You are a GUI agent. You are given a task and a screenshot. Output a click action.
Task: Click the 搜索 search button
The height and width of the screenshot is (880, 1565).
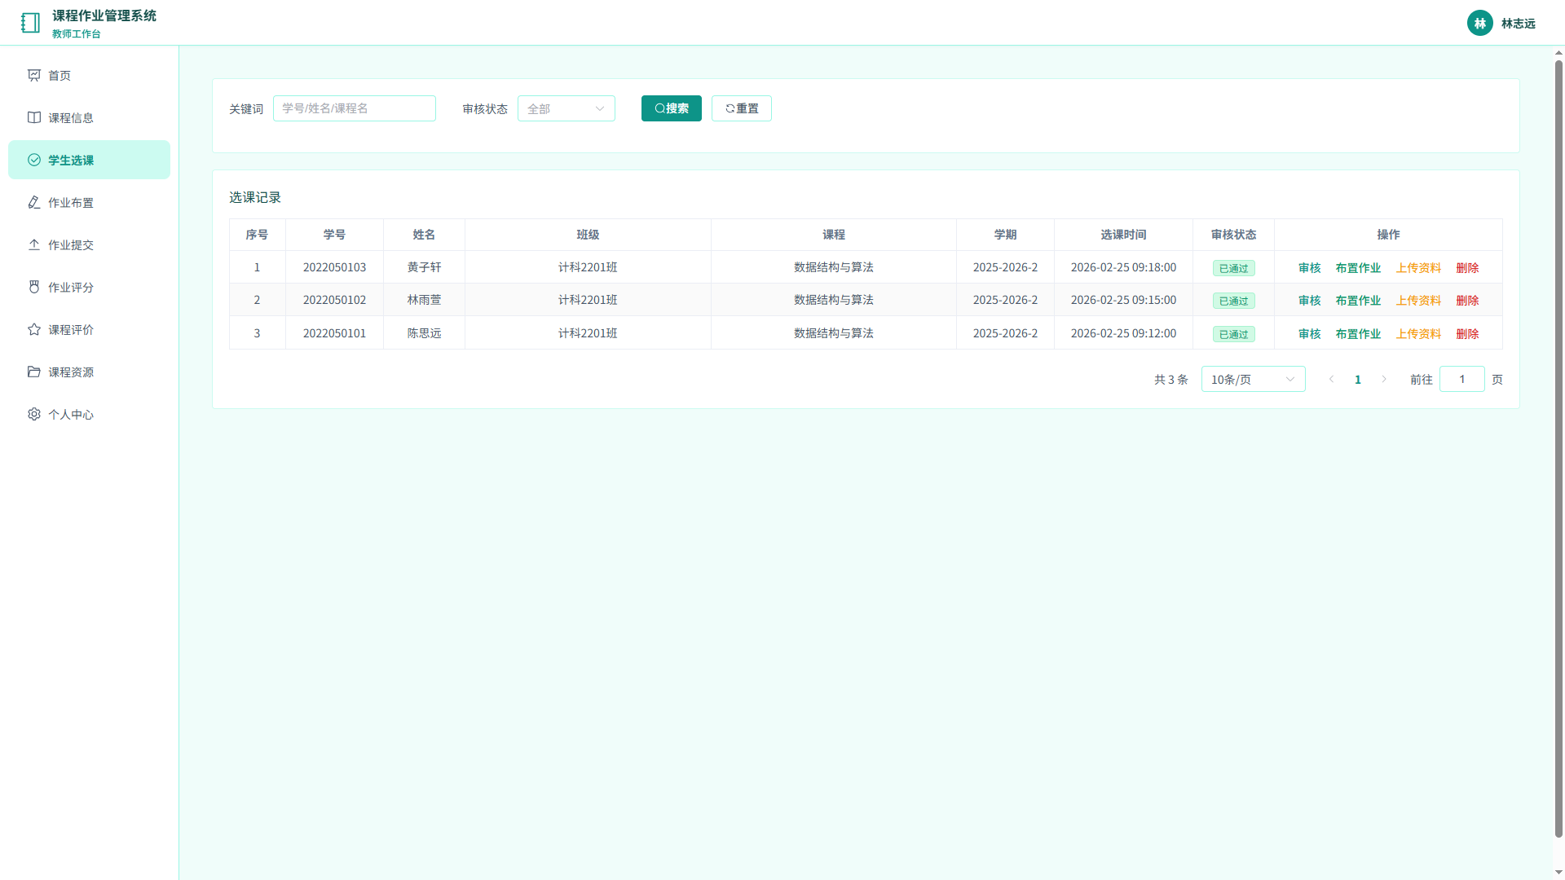(x=672, y=108)
